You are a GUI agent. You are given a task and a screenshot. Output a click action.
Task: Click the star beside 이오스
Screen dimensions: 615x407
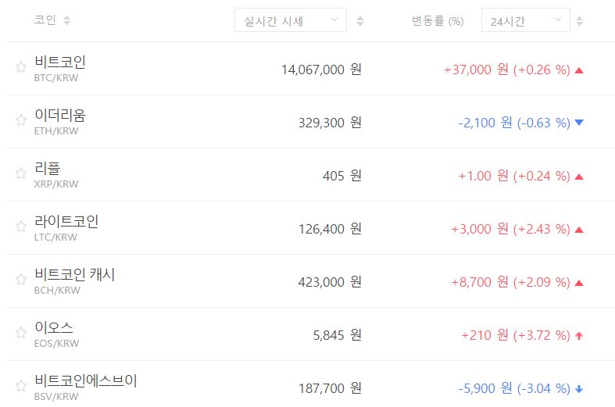click(21, 334)
